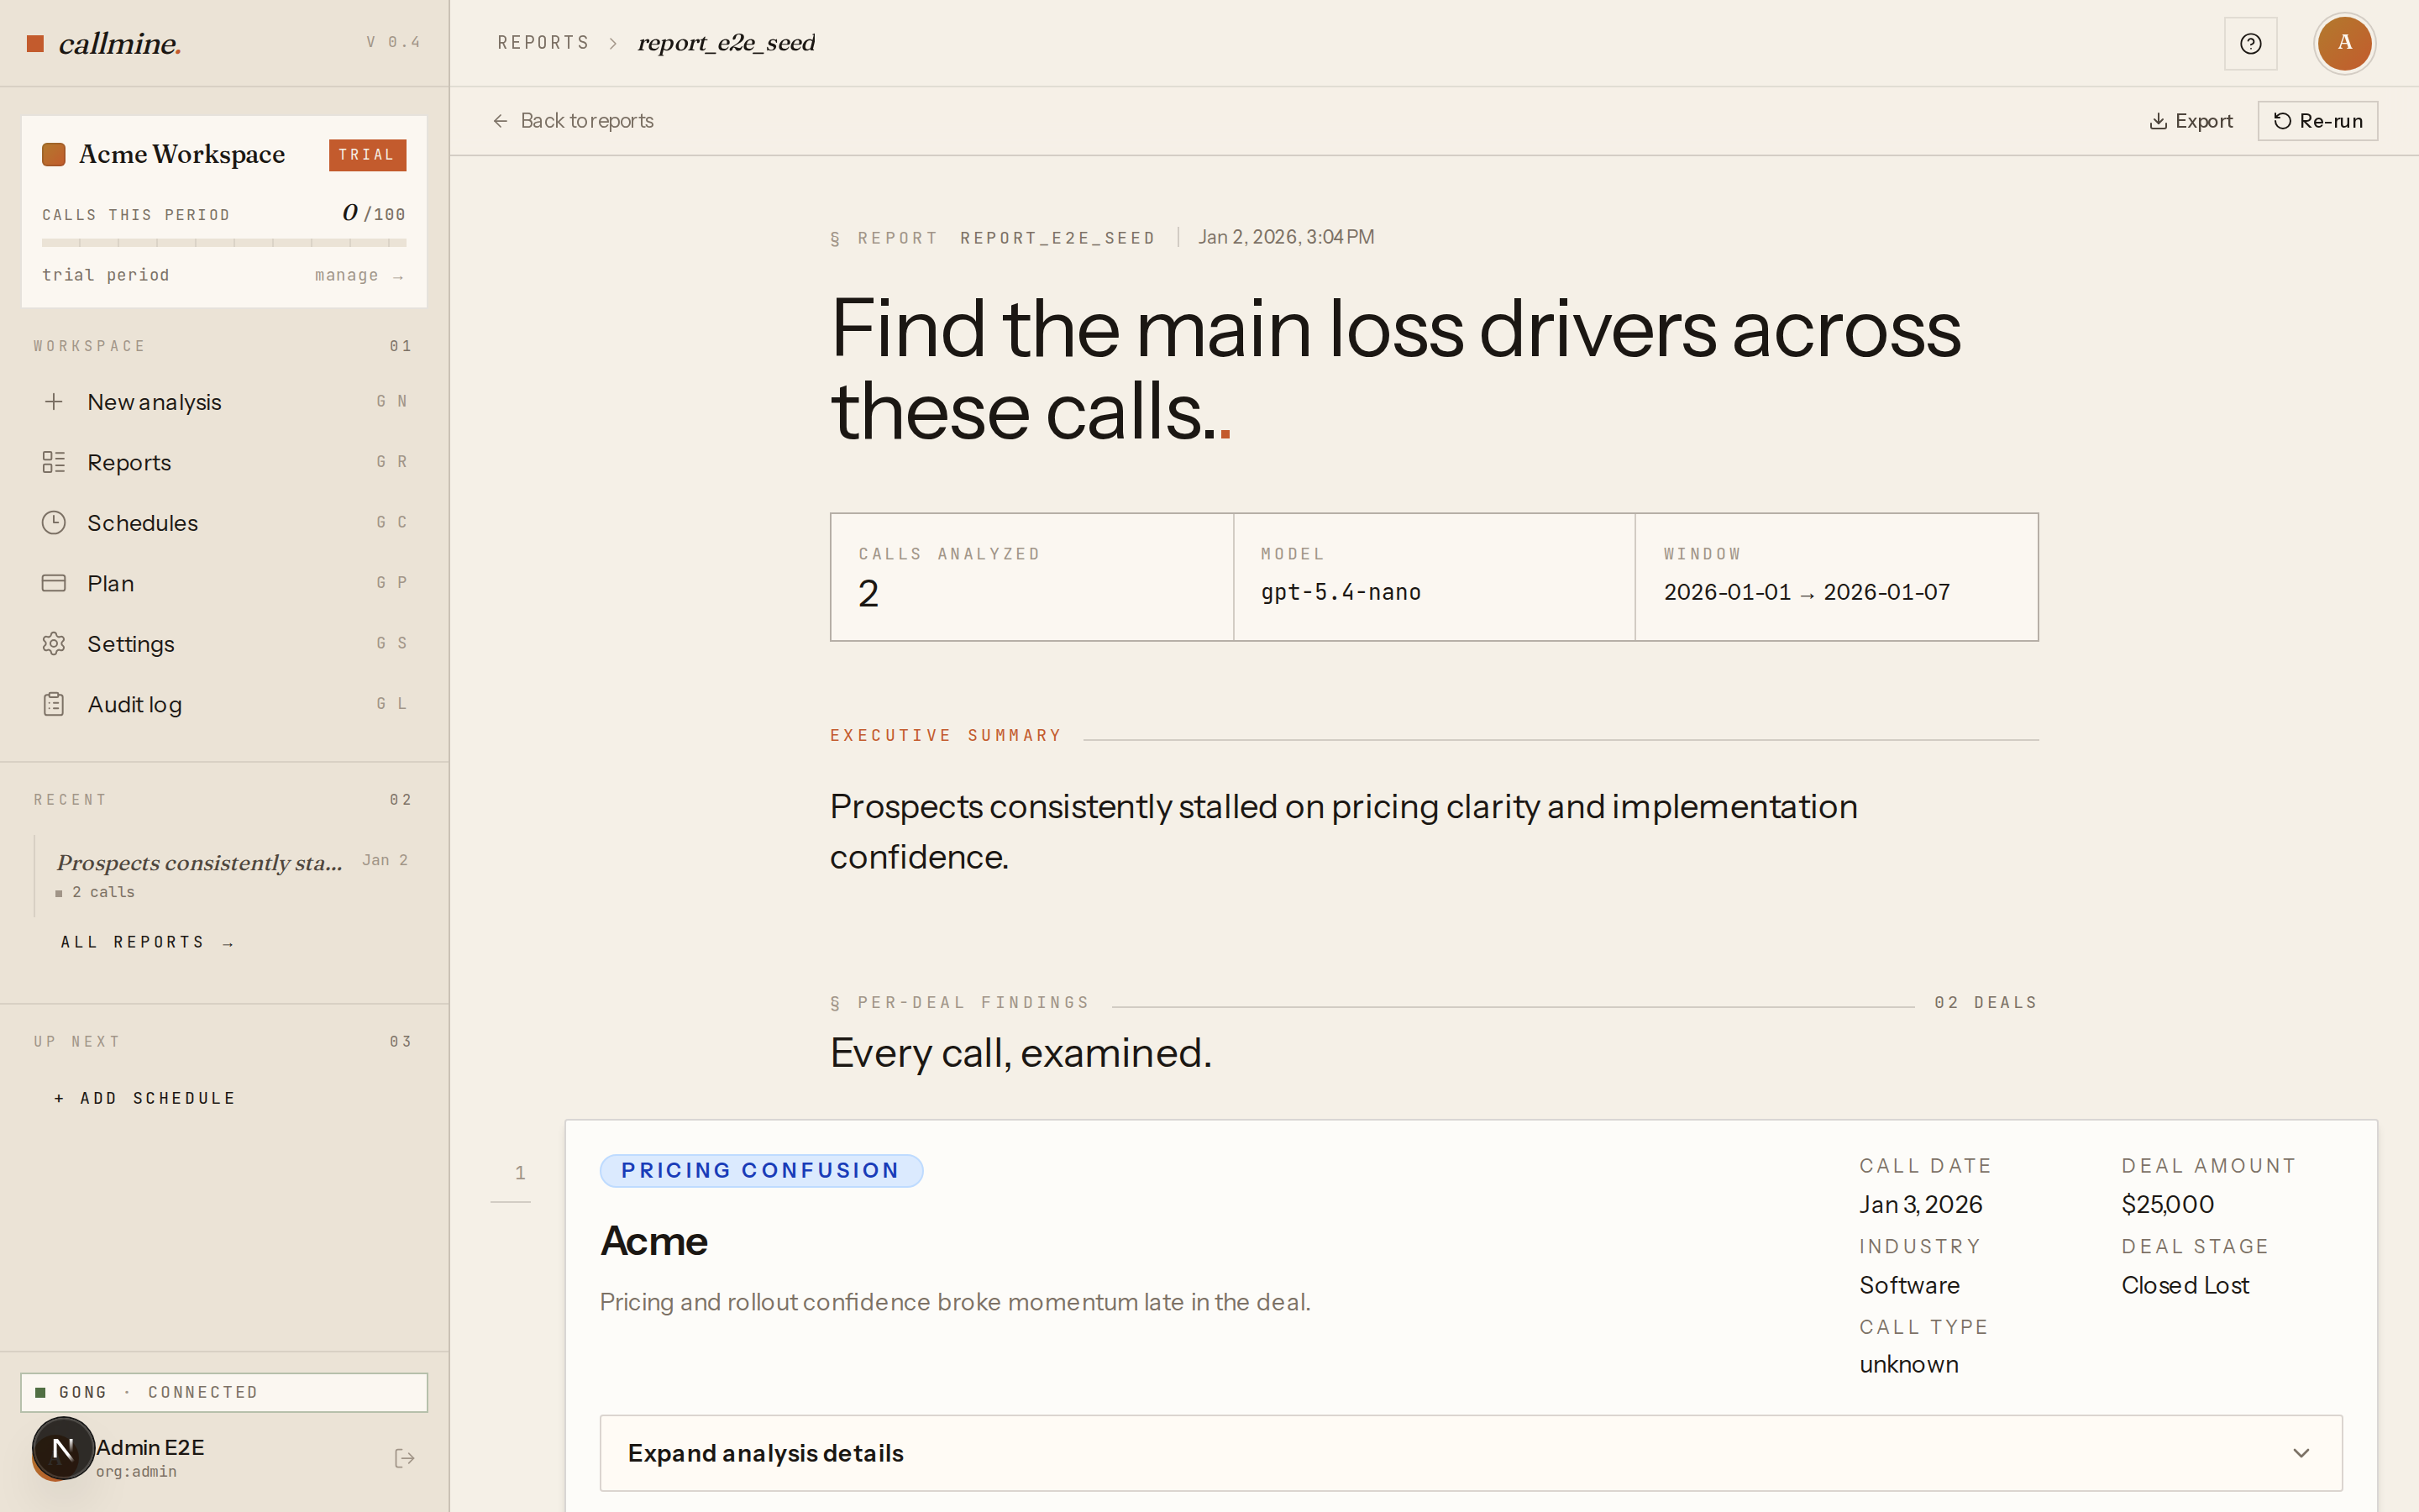Expand analysis details with the chevron

pos(2300,1453)
